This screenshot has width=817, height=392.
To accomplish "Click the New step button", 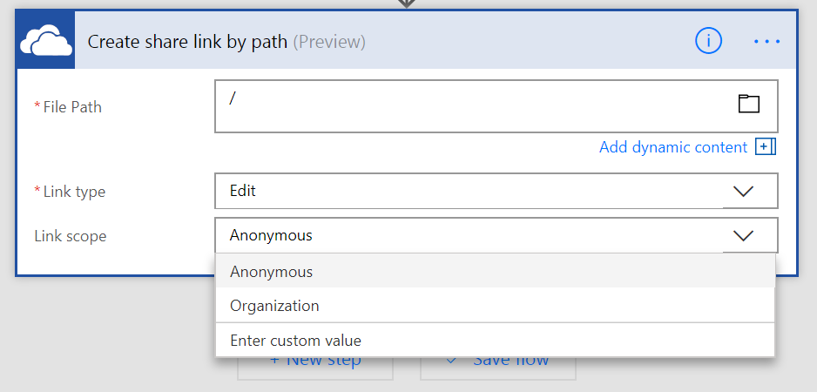I will click(315, 365).
